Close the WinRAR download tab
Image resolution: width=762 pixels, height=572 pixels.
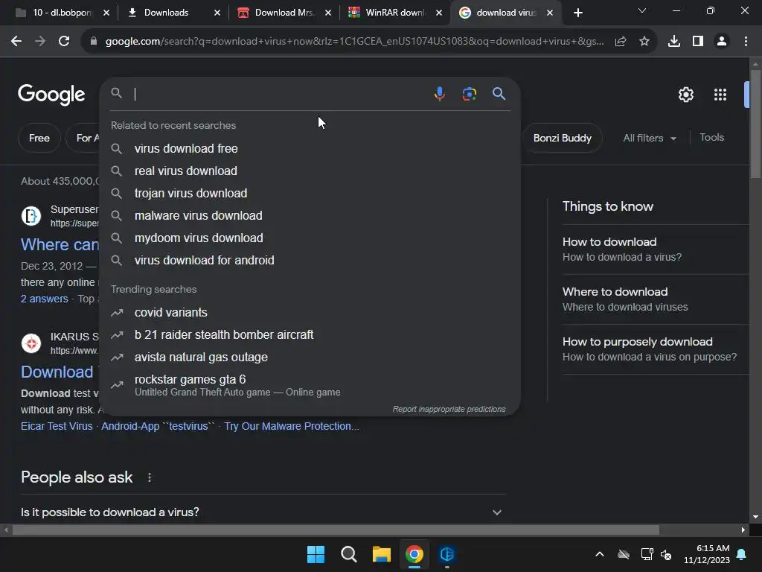pyautogui.click(x=439, y=13)
